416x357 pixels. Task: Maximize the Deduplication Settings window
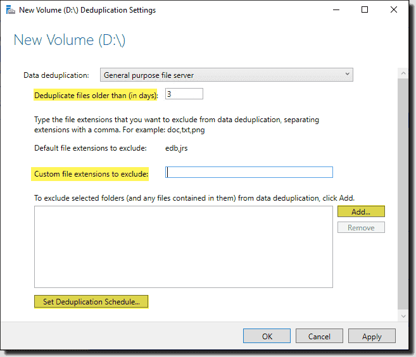(365, 10)
